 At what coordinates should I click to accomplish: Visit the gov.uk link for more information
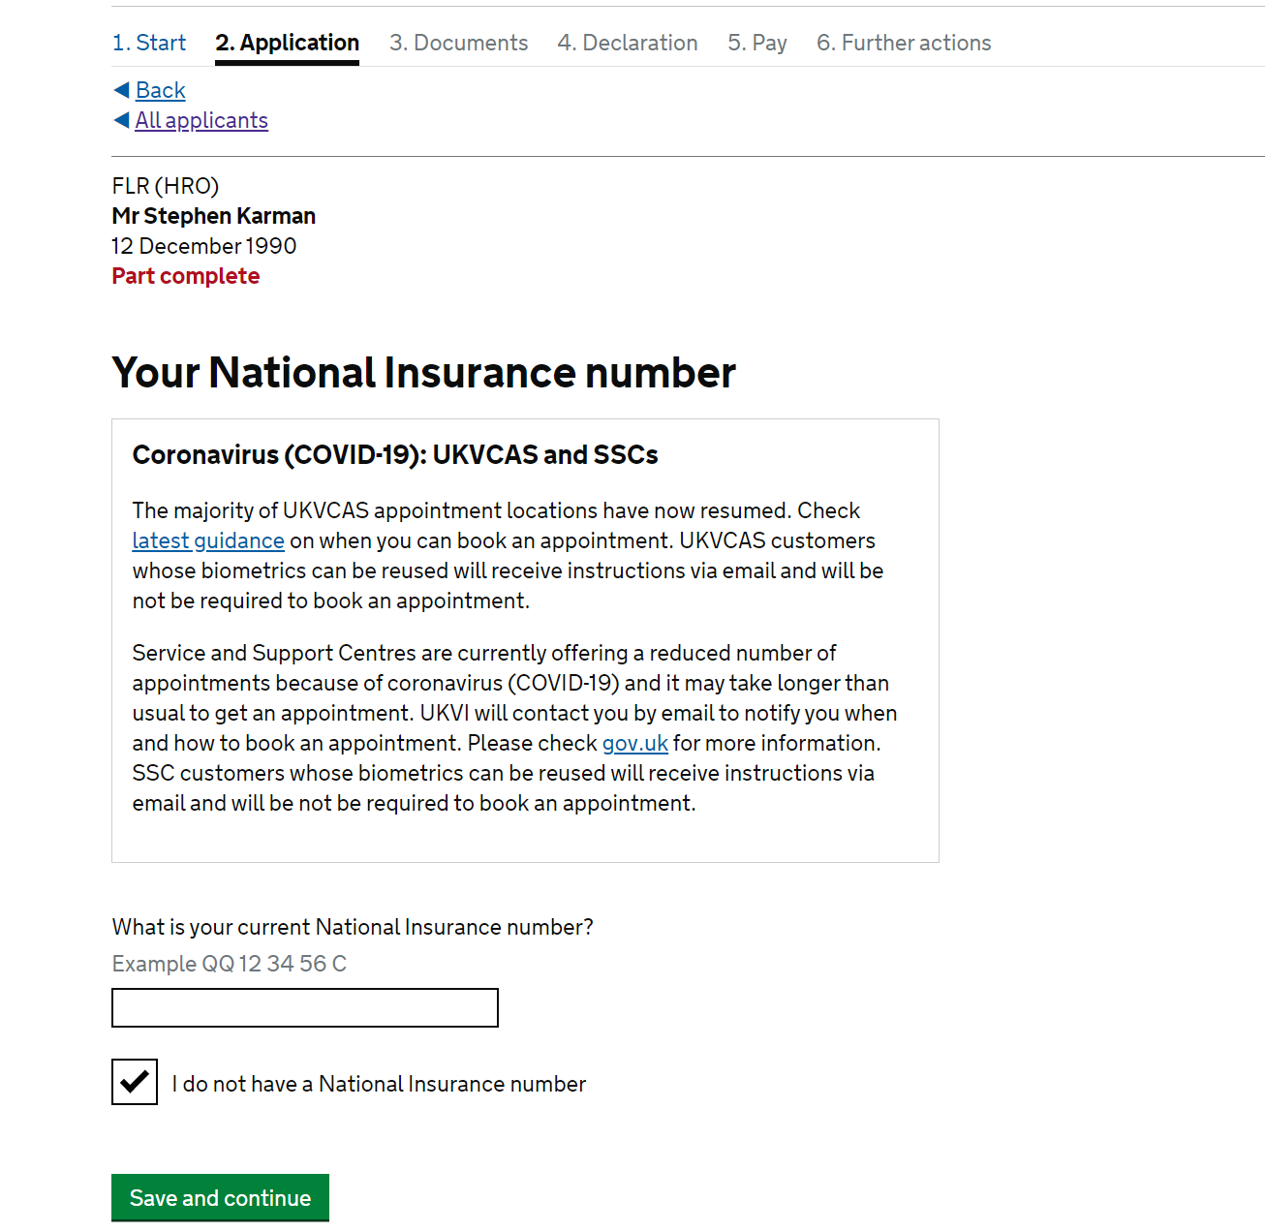[635, 743]
